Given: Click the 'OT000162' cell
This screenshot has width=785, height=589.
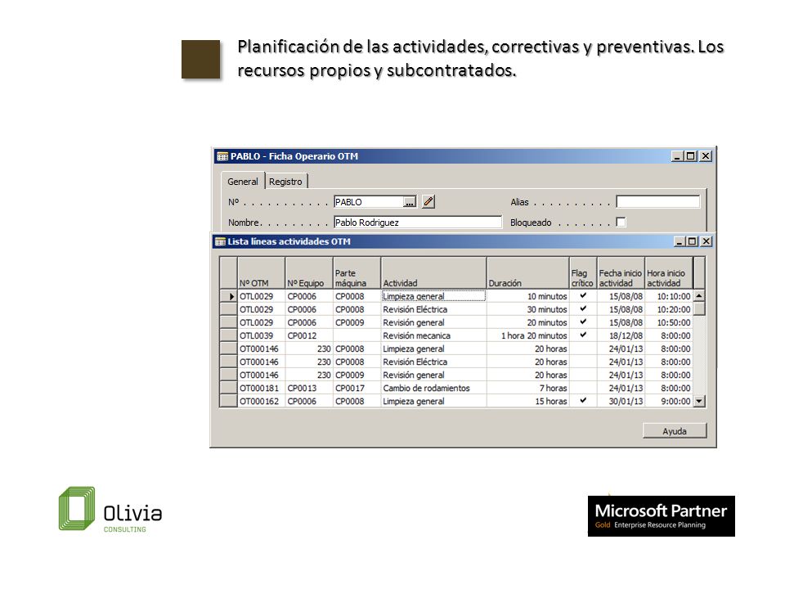Looking at the screenshot, I should 262,401.
